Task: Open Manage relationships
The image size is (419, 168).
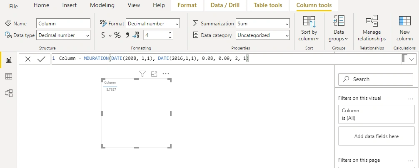Action: pos(372,29)
